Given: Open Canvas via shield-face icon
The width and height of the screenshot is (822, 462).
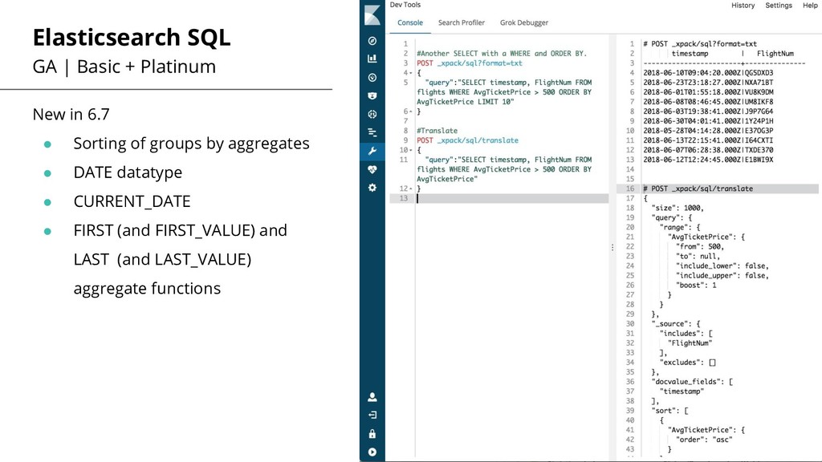Looking at the screenshot, I should [372, 96].
